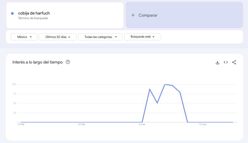Image resolution: width=248 pixels, height=143 pixels.
Task: Click the Interés a lo largo del tiempo title
Action: [37, 62]
